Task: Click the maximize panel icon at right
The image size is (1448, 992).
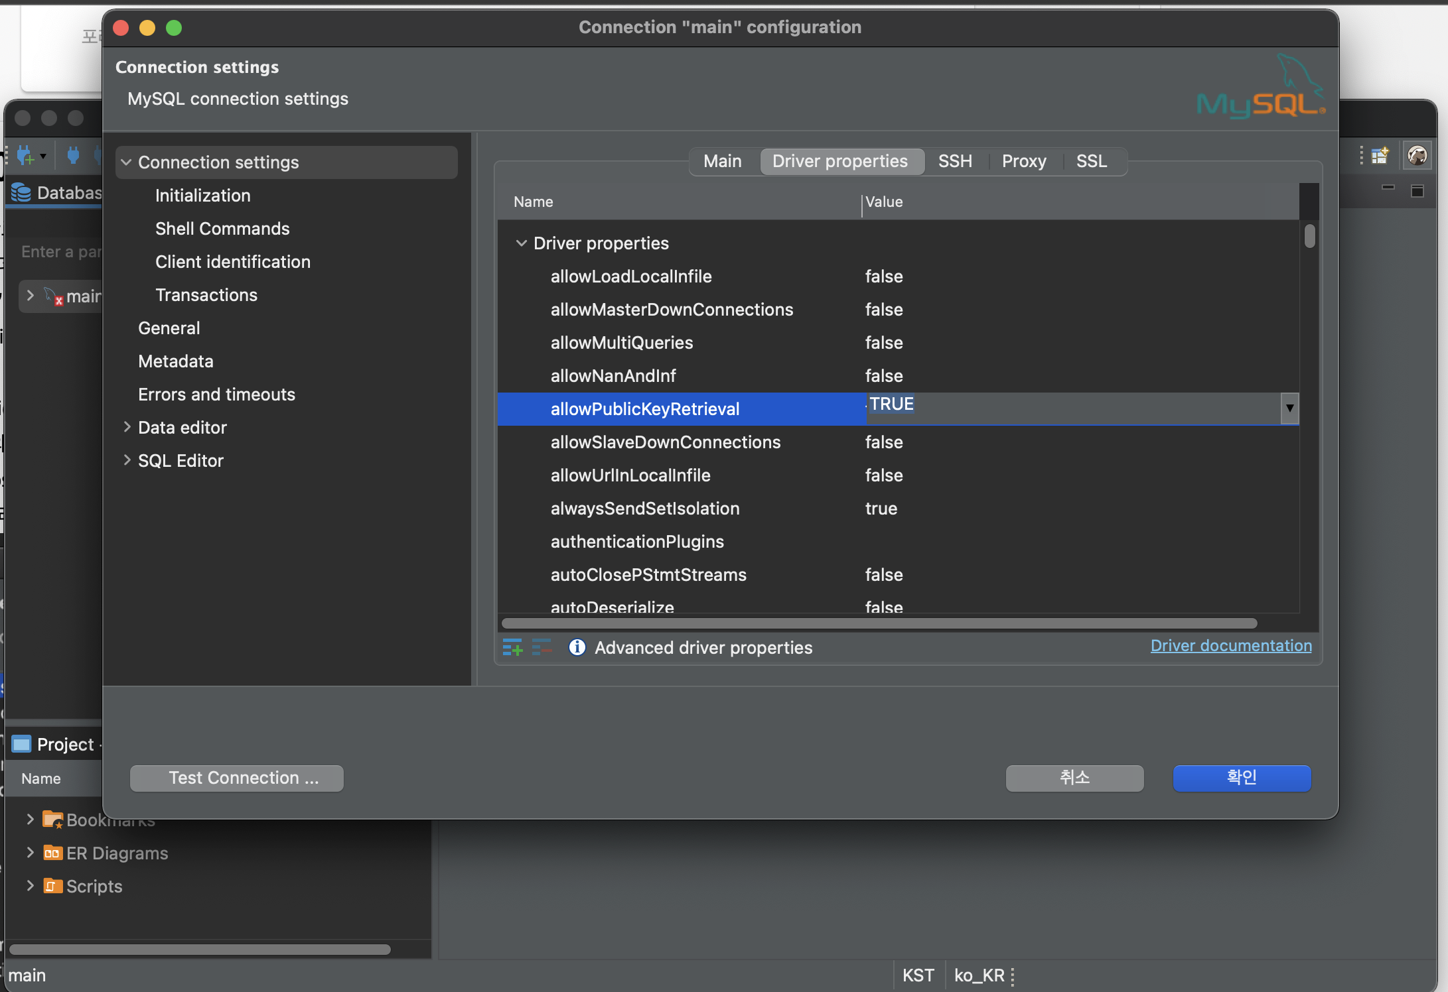Action: pos(1417,191)
